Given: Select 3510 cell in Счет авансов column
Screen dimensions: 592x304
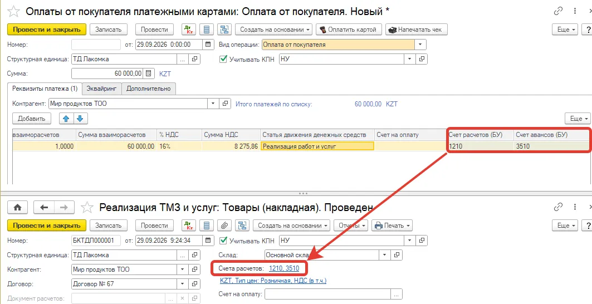Looking at the screenshot, I should click(551, 146).
